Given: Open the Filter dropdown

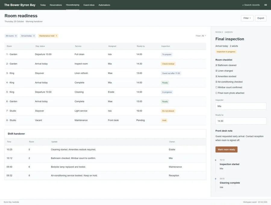Looking at the screenshot, I should [x=247, y=18].
